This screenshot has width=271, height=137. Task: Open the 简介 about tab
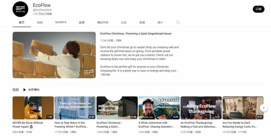coord(160,22)
